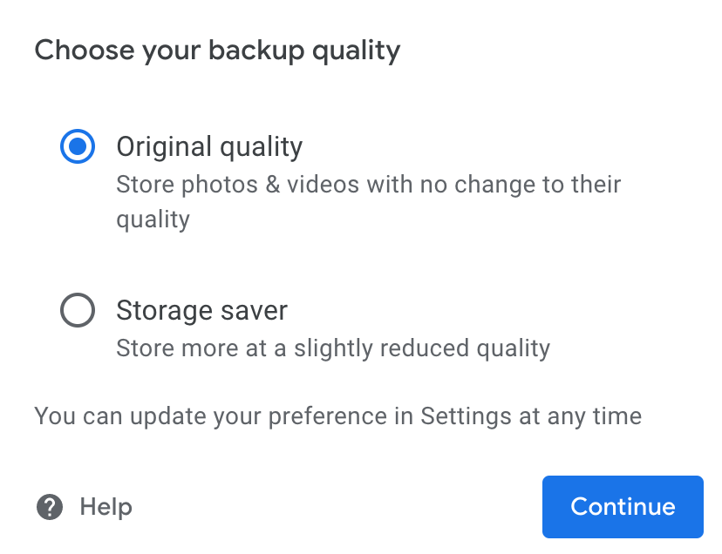Click the dialog title text
Screen dimensions: 722x554
pyautogui.click(x=217, y=50)
